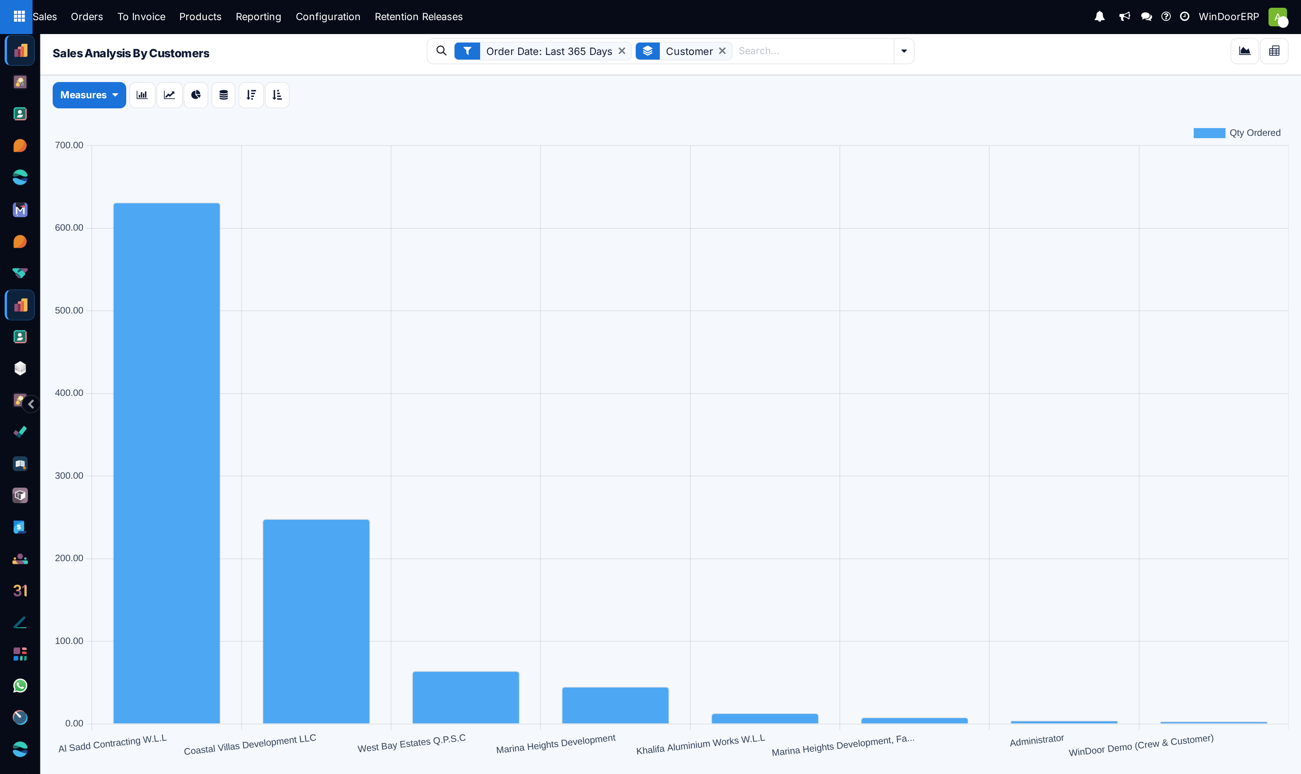This screenshot has height=774, width=1301.
Task: Open the CRM handshake app in sidebar
Action: (x=20, y=273)
